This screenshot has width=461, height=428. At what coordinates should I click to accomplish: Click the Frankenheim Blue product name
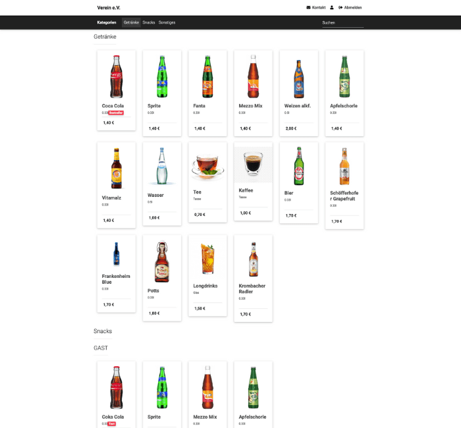pos(116,279)
